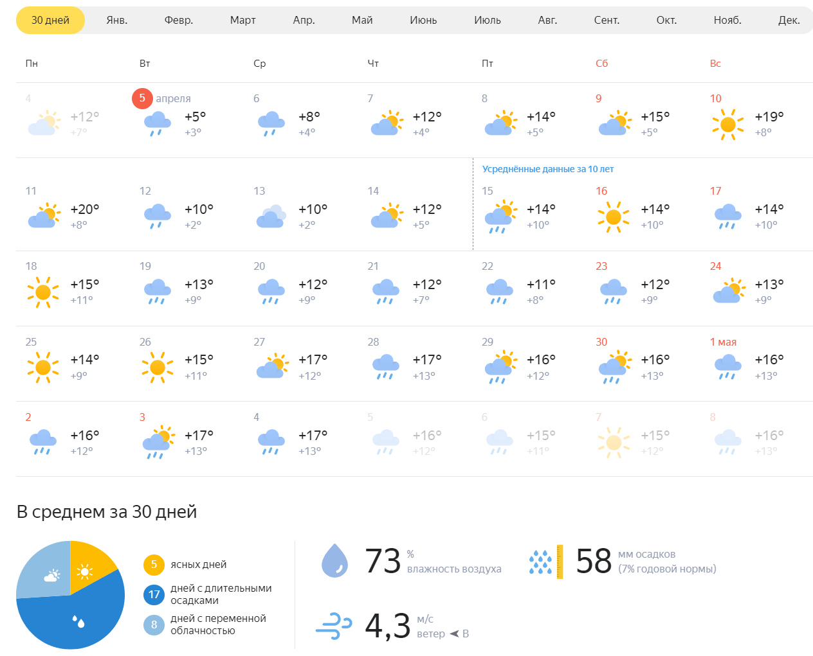813x656 pixels.
Task: Click the sunny icon for April 10
Action: 727,124
